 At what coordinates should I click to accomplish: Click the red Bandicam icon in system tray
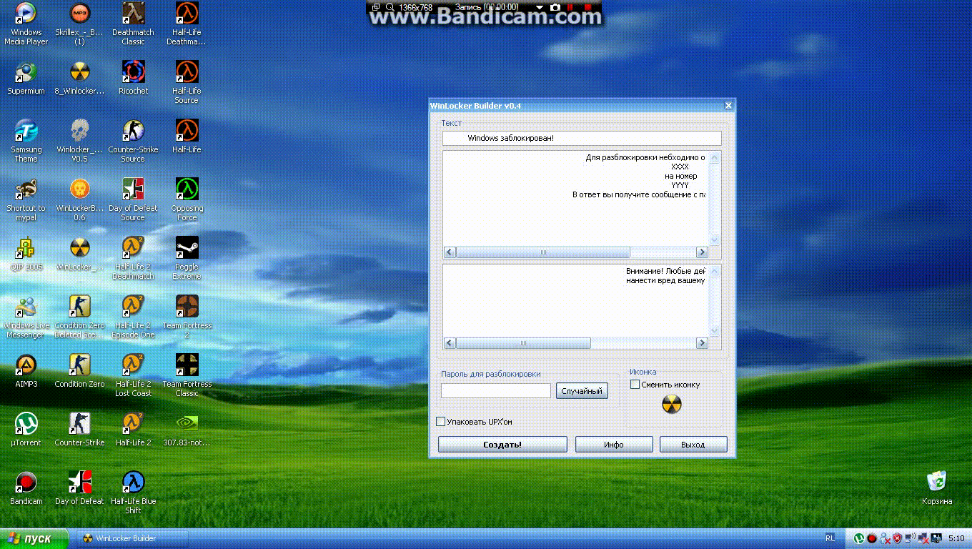coord(873,538)
